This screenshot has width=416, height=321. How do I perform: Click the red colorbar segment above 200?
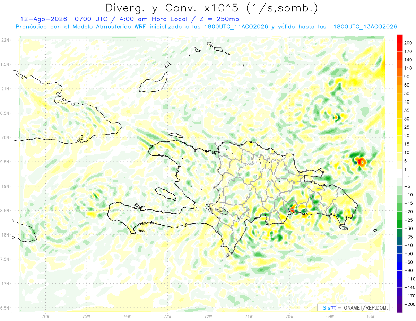tap(400, 39)
